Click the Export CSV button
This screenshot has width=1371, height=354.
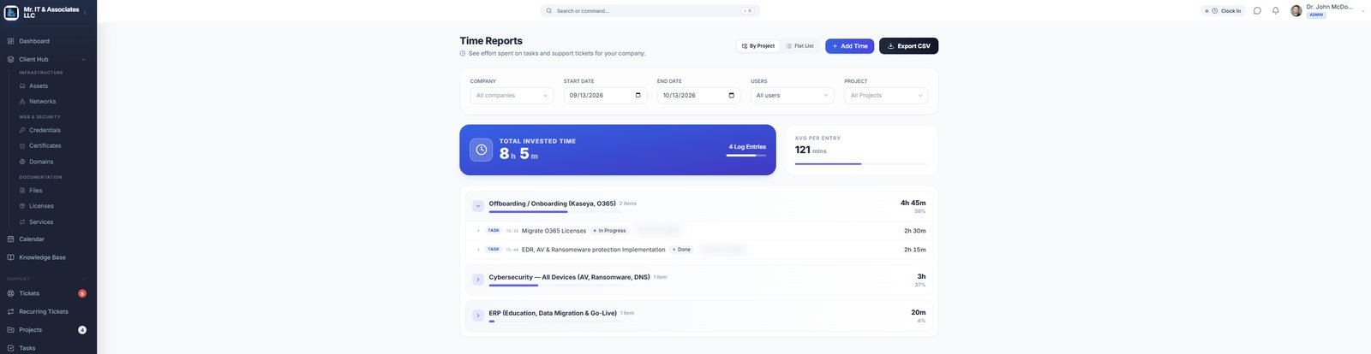[908, 46]
